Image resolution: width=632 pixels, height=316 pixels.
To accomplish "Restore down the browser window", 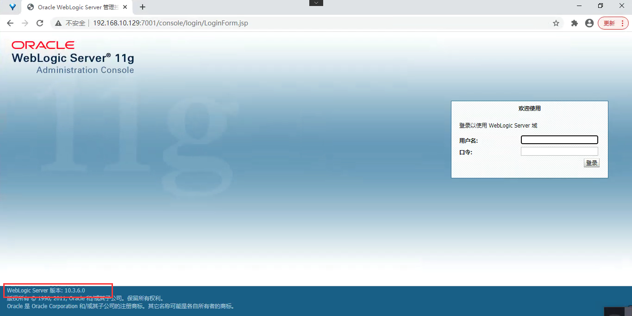I will click(601, 6).
